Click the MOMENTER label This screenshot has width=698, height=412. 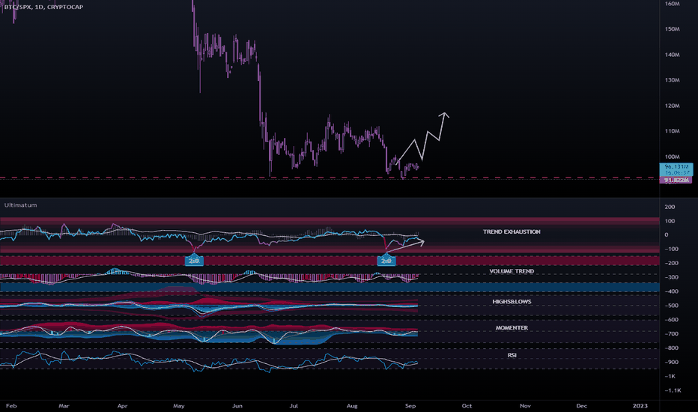512,328
